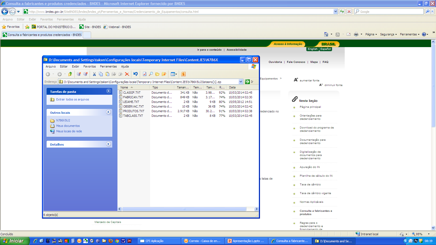
Task: Open the Segurança dropdown menu in IE
Action: coord(389,34)
